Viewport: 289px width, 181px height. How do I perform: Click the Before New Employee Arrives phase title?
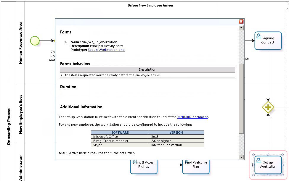coord(150,5)
